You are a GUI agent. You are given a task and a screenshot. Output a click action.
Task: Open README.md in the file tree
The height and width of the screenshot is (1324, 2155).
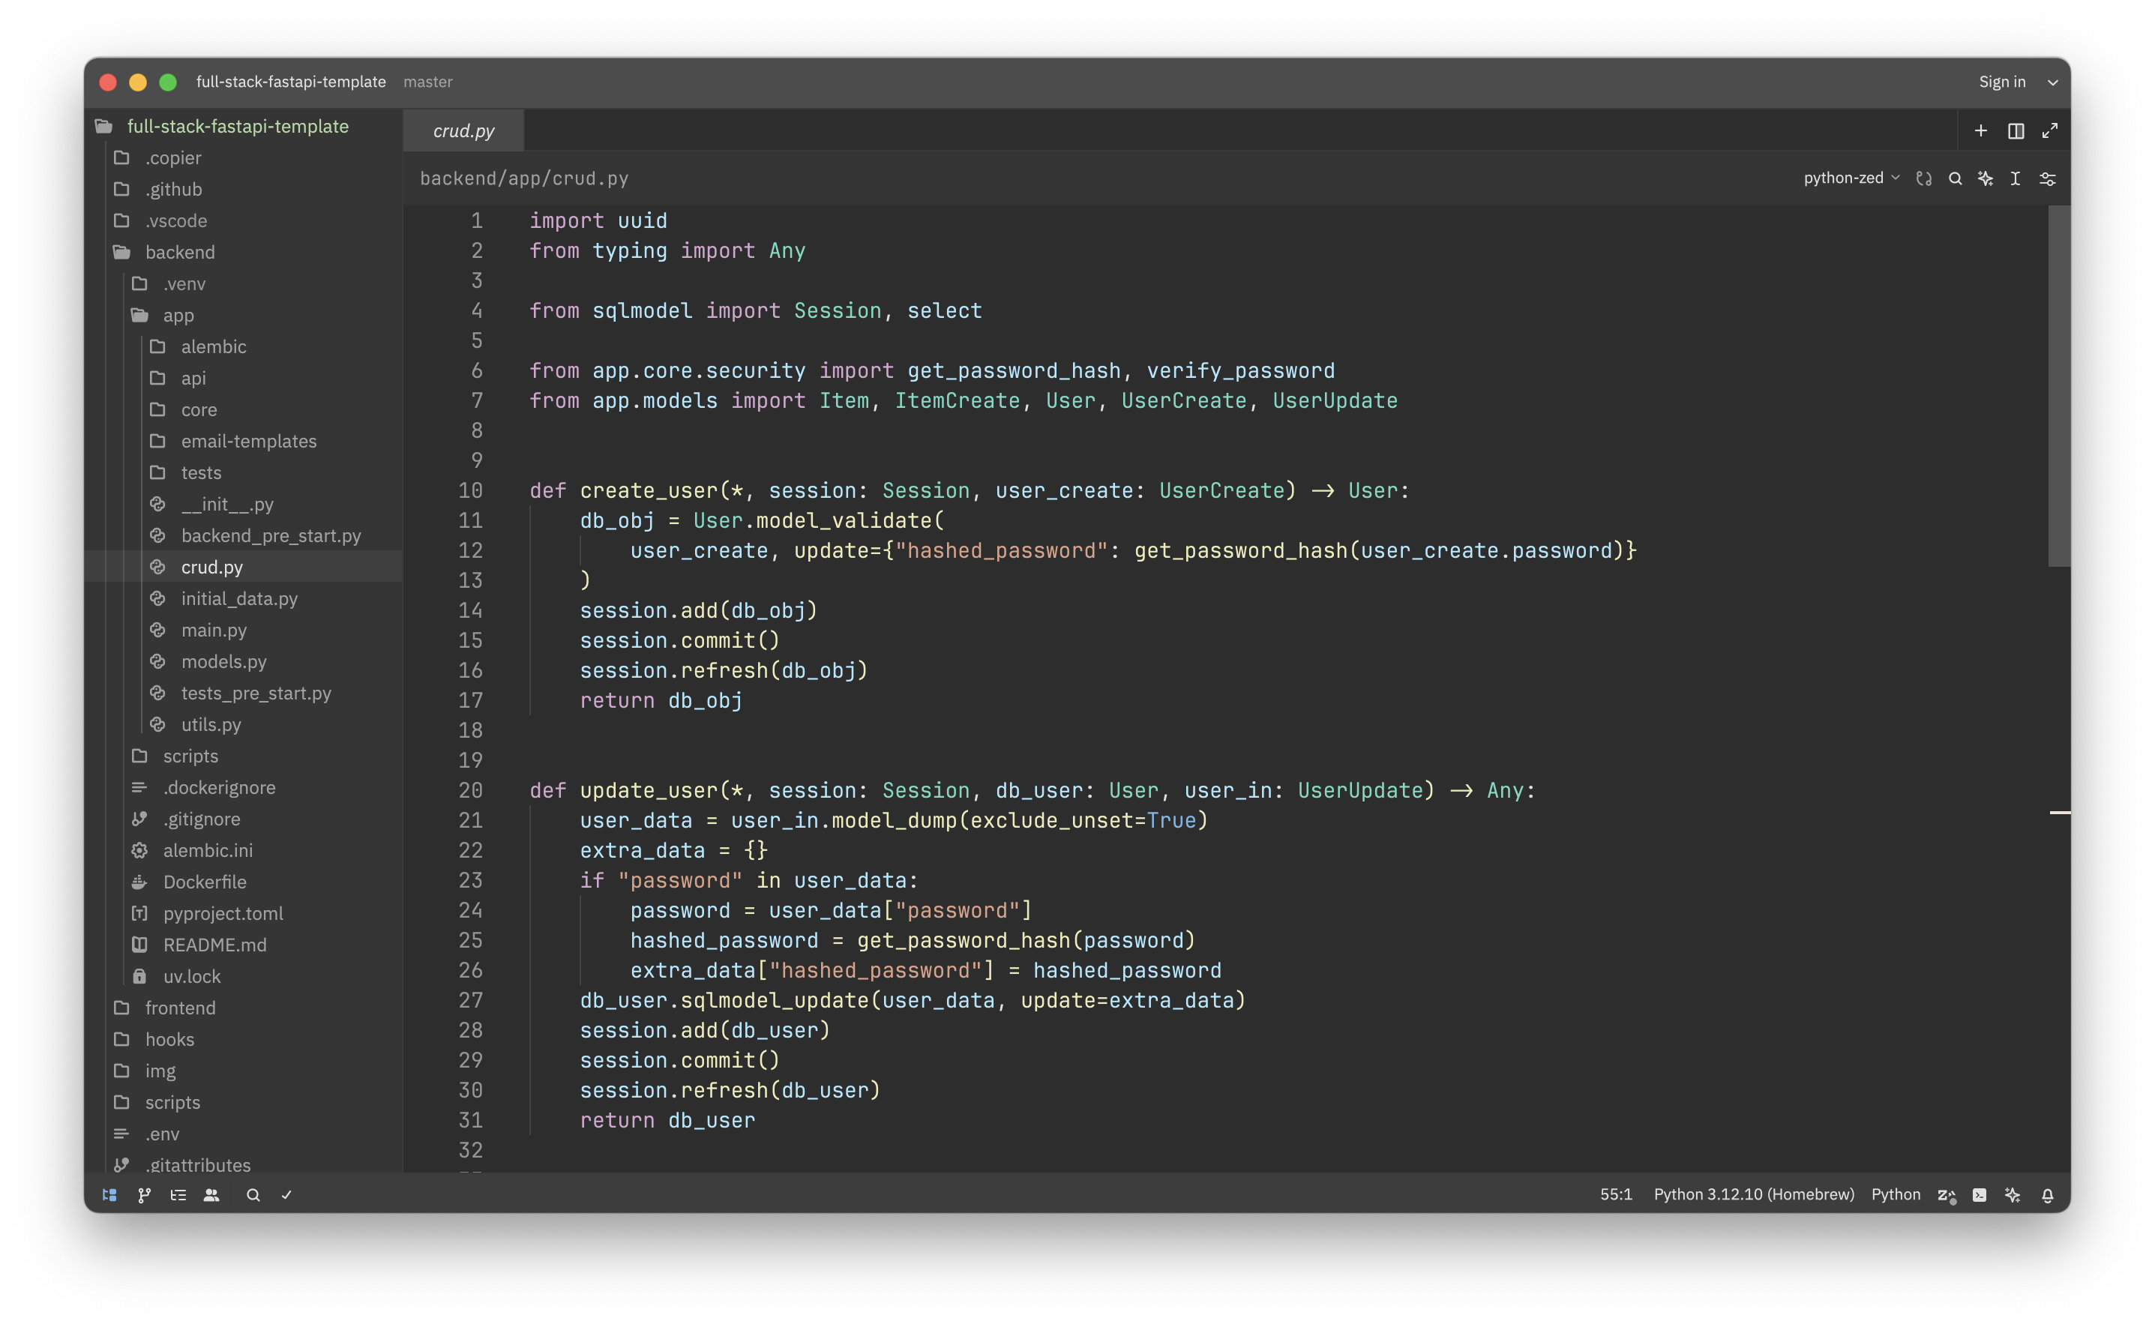coord(244,945)
